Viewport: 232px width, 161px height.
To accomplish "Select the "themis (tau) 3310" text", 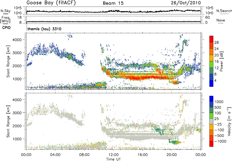I will coord(44,29).
